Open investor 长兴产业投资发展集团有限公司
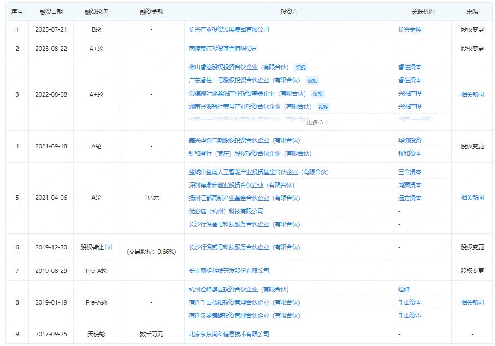This screenshot has width=495, height=346. click(x=228, y=29)
